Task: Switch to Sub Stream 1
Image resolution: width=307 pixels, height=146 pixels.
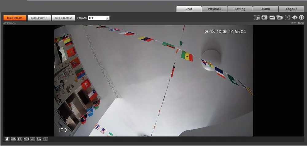Action: [39, 18]
